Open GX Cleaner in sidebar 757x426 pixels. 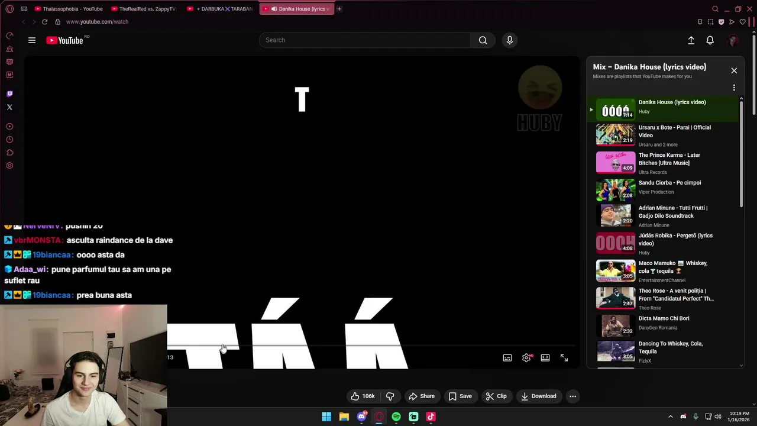point(9,49)
